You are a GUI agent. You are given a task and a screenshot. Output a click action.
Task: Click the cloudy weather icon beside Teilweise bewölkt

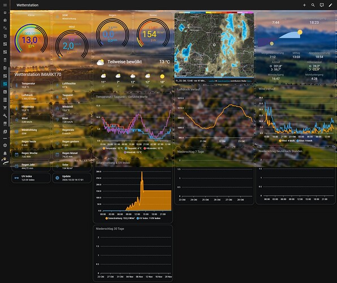coord(101,62)
